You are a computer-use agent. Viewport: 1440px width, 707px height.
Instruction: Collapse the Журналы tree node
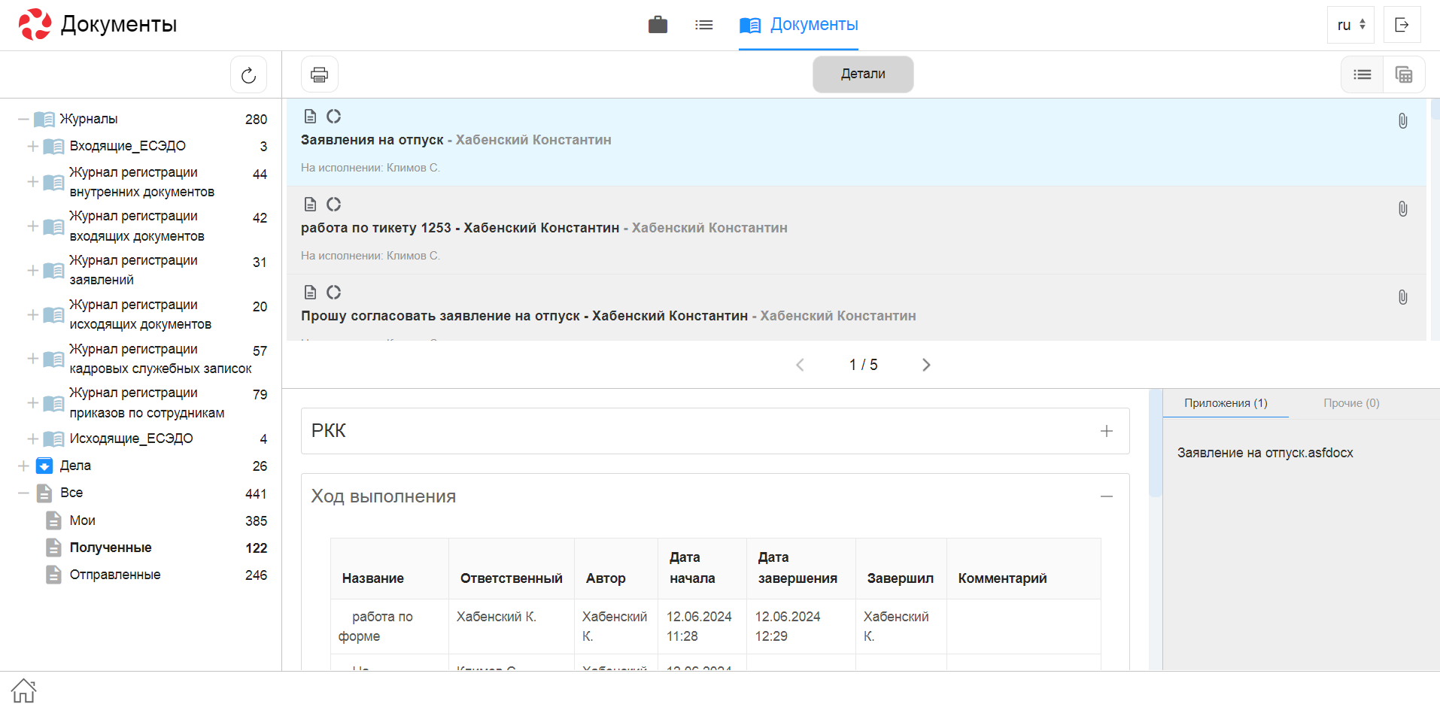coord(23,119)
